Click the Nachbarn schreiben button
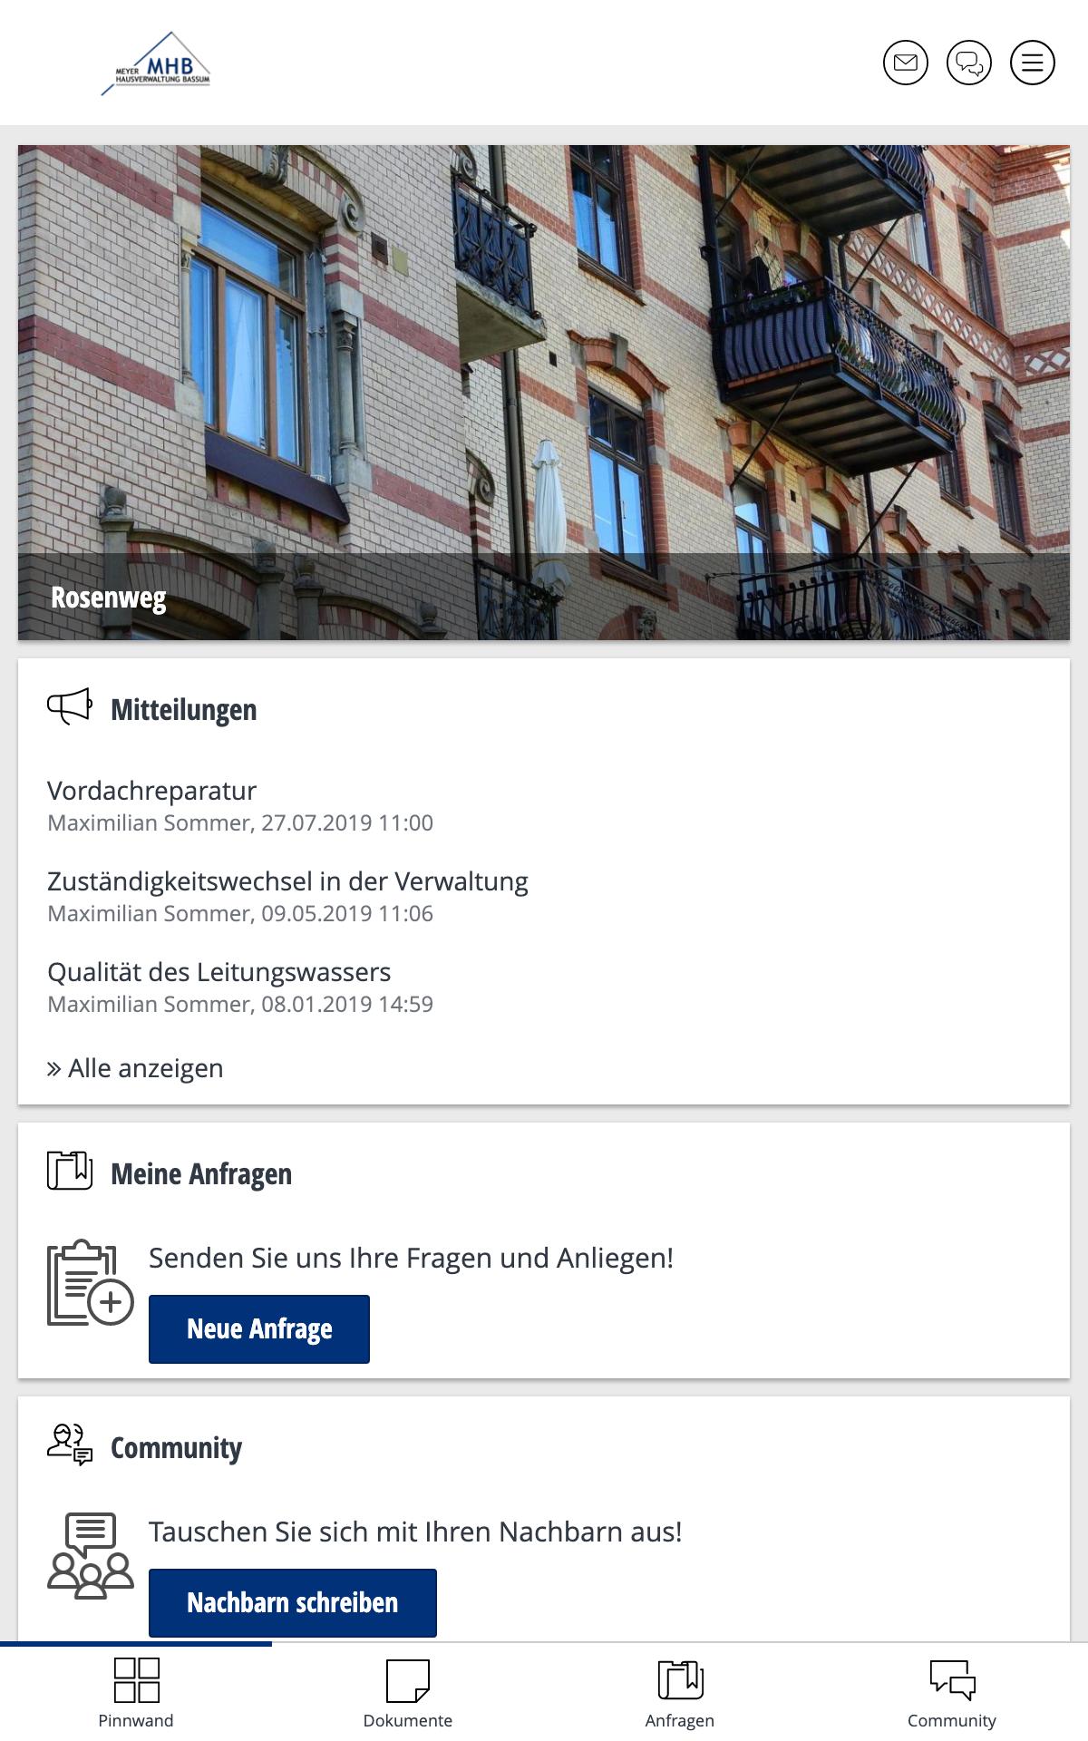This screenshot has width=1088, height=1741. point(293,1603)
